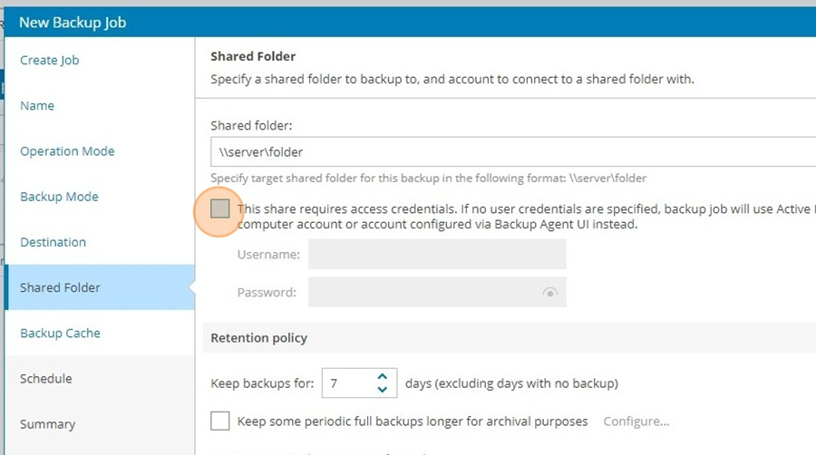The width and height of the screenshot is (816, 455).
Task: Enable share requires access credentials checkbox
Action: pos(219,209)
